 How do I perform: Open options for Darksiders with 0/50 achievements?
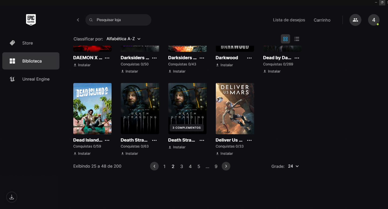click(x=154, y=58)
